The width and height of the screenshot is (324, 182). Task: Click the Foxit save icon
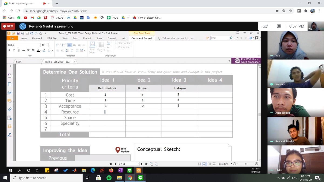(x=18, y=33)
